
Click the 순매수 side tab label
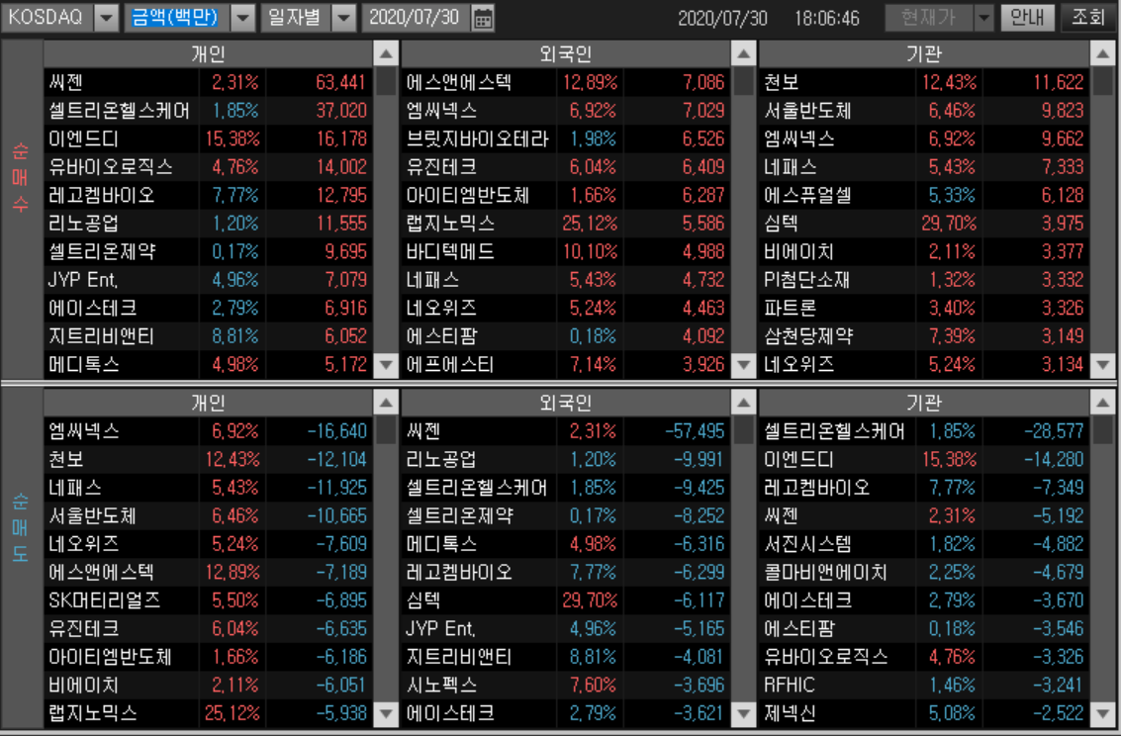[21, 178]
